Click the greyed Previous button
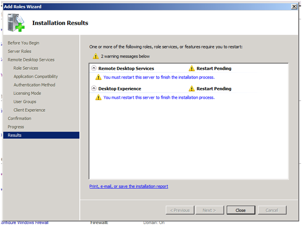The image size is (302, 225). [180, 210]
